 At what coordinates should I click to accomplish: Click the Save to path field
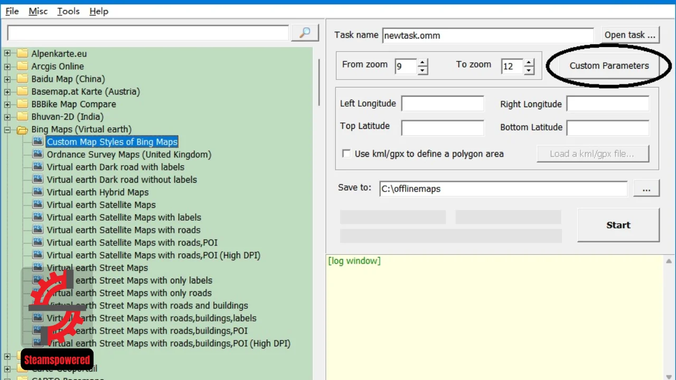pos(503,188)
